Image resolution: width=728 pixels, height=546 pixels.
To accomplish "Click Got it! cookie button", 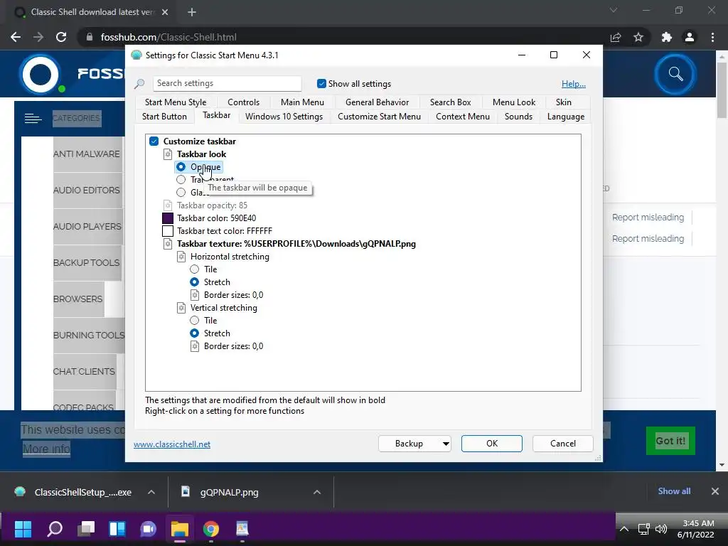I will click(x=670, y=441).
